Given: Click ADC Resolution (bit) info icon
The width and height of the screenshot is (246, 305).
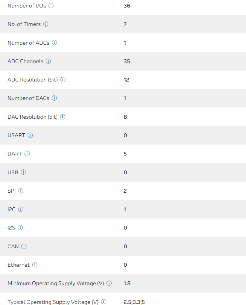Looking at the screenshot, I should point(63,80).
